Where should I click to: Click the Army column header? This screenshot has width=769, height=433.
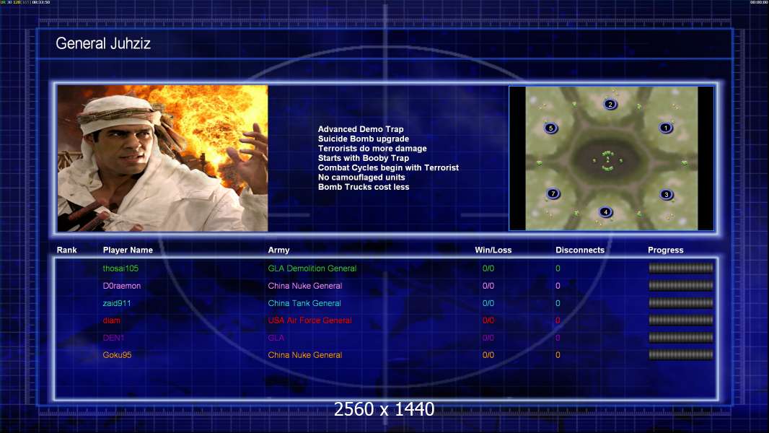click(x=278, y=250)
